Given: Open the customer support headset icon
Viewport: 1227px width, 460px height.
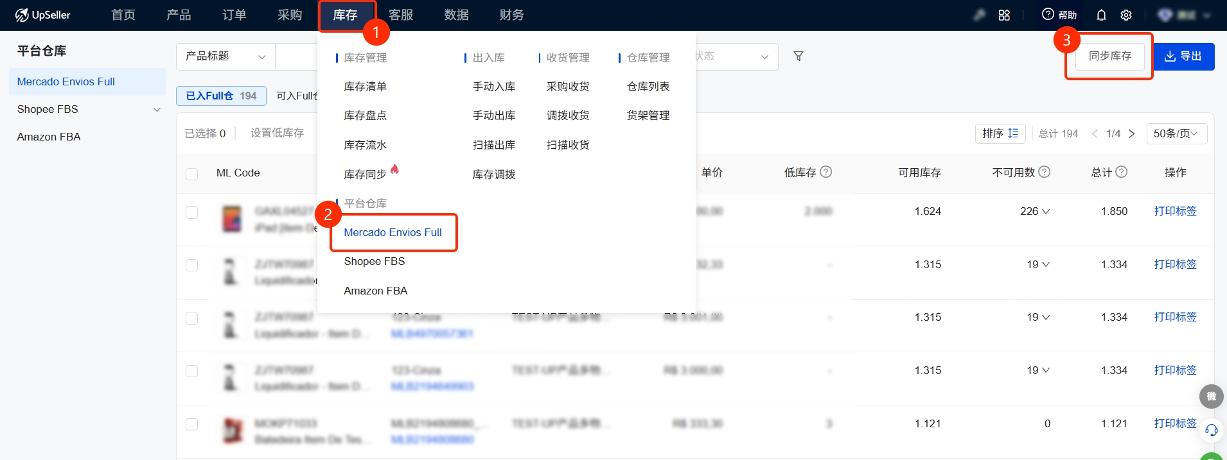Looking at the screenshot, I should [x=1212, y=430].
